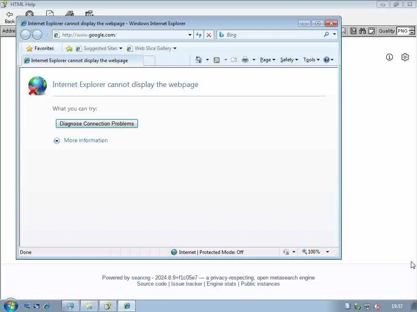The width and height of the screenshot is (417, 312).
Task: Click the info circle icon on searxng page
Action: click(389, 57)
